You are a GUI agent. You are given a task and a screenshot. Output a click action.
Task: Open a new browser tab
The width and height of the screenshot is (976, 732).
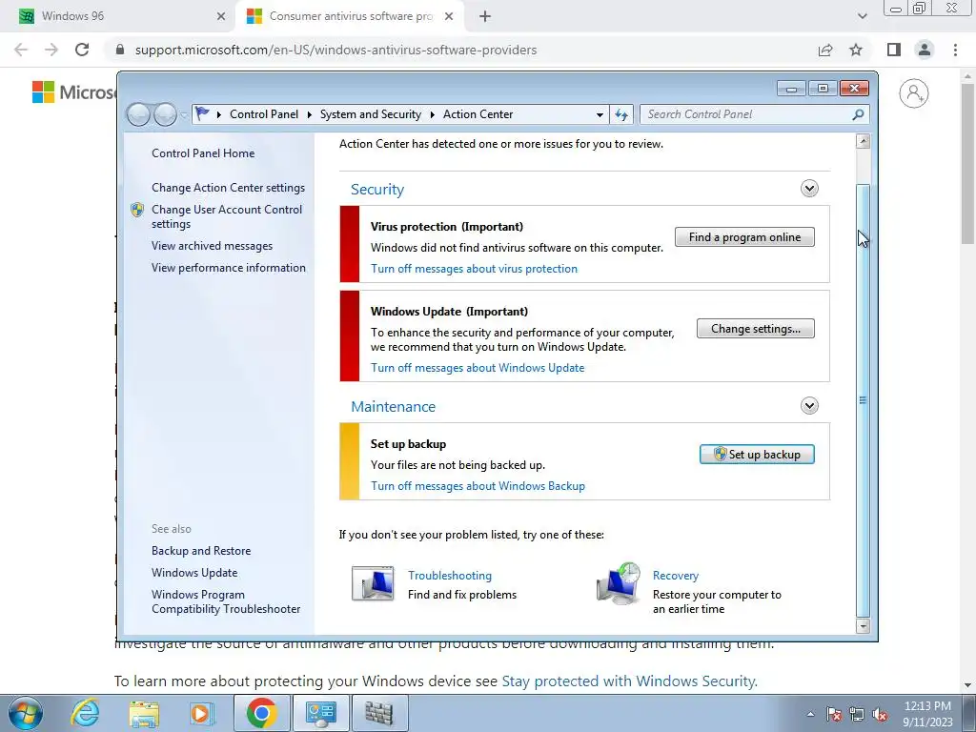(x=485, y=16)
